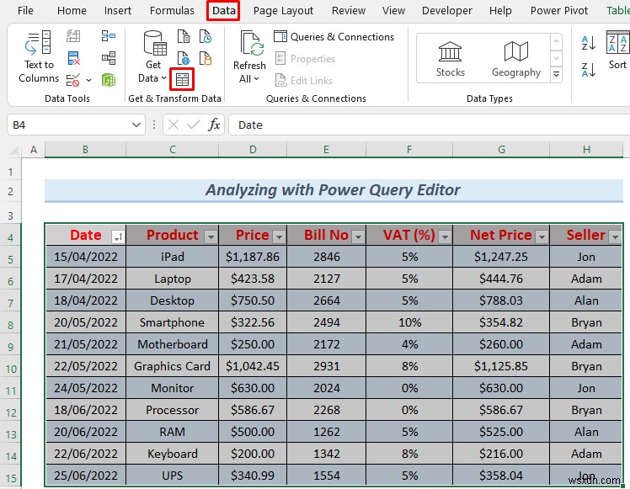Click formula bar containing Date
Screen dimensions: 630x489
pyautogui.click(x=429, y=125)
